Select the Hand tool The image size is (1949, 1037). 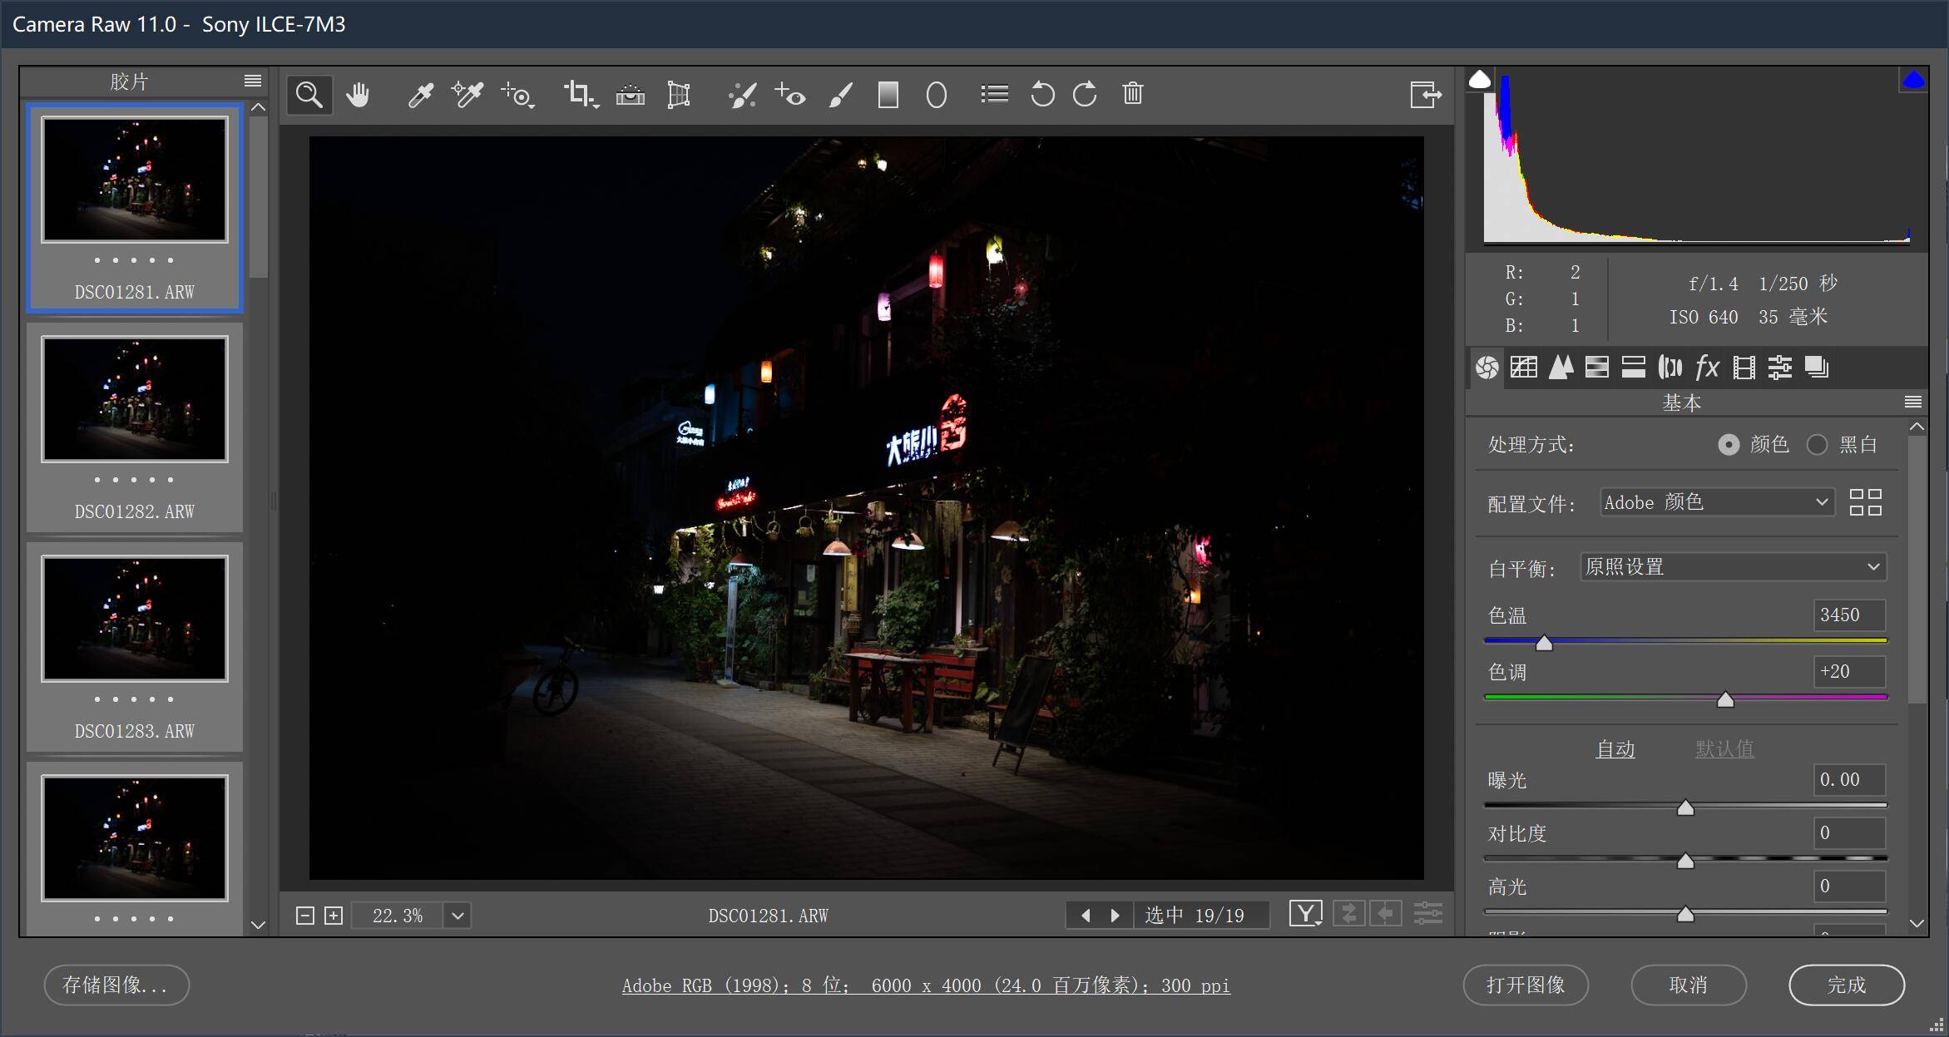358,95
